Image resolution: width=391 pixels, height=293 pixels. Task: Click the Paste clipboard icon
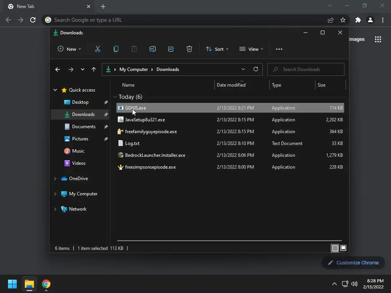pos(134,49)
